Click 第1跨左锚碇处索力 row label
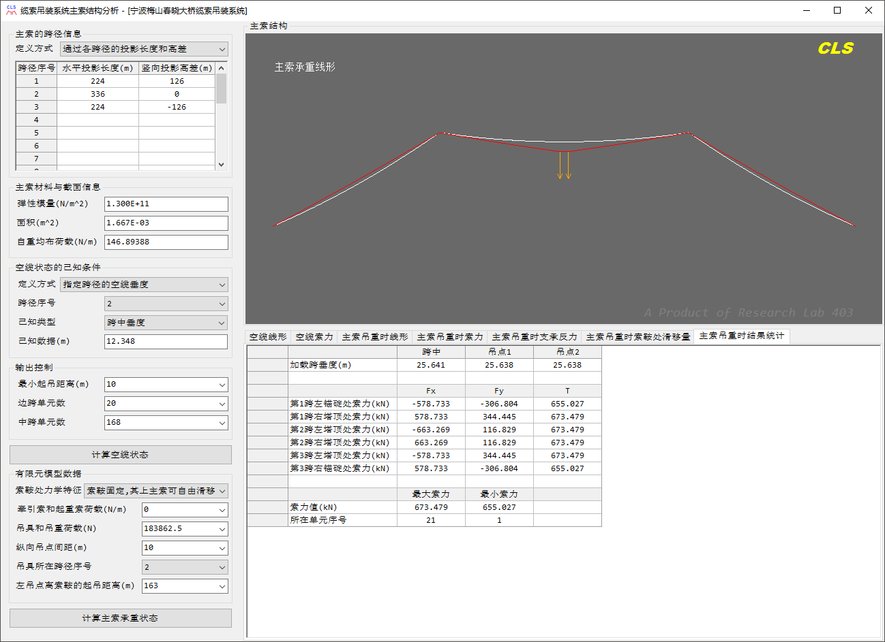Viewport: 885px width, 642px height. (x=342, y=404)
